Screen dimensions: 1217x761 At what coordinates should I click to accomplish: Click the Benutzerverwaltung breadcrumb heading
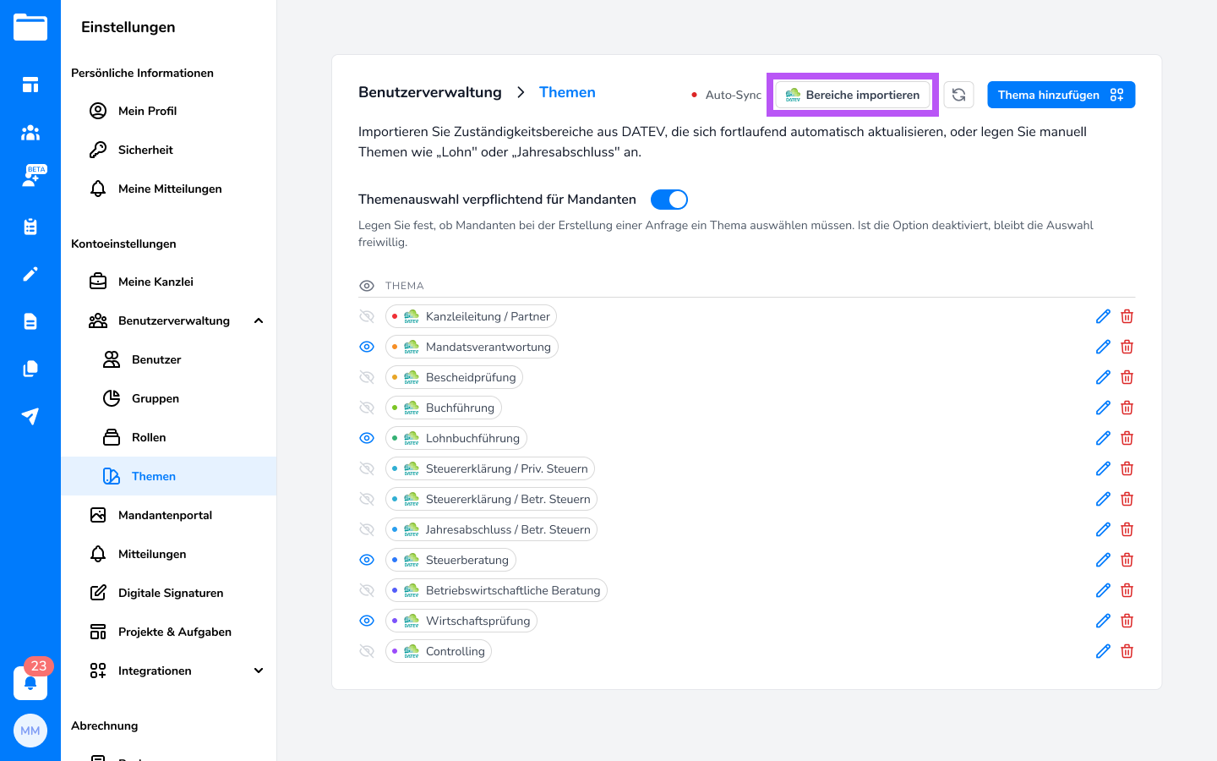[x=429, y=92]
